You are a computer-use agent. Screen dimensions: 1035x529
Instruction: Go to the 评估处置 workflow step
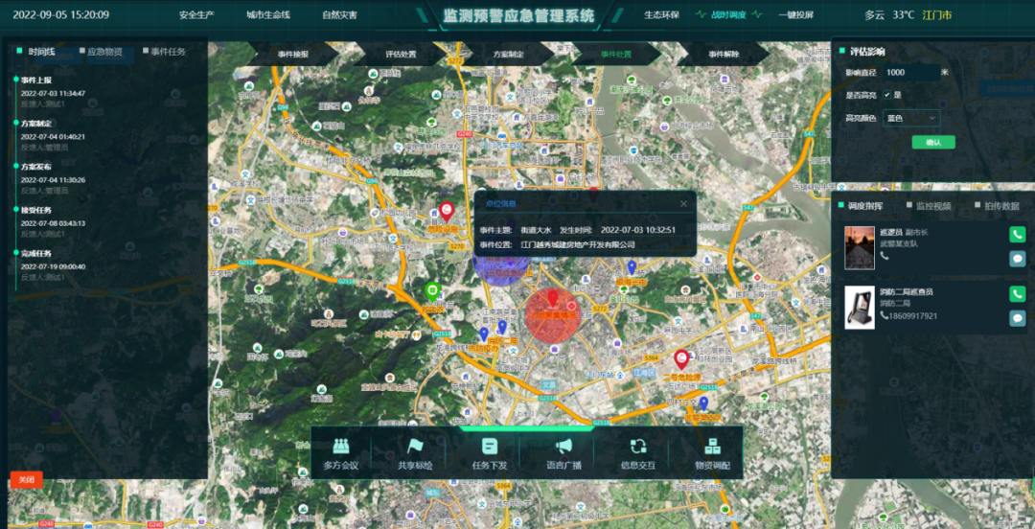coord(400,55)
